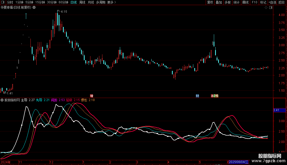Select the 15分钟 period tab
The image size is (287, 165).
click(40, 2)
